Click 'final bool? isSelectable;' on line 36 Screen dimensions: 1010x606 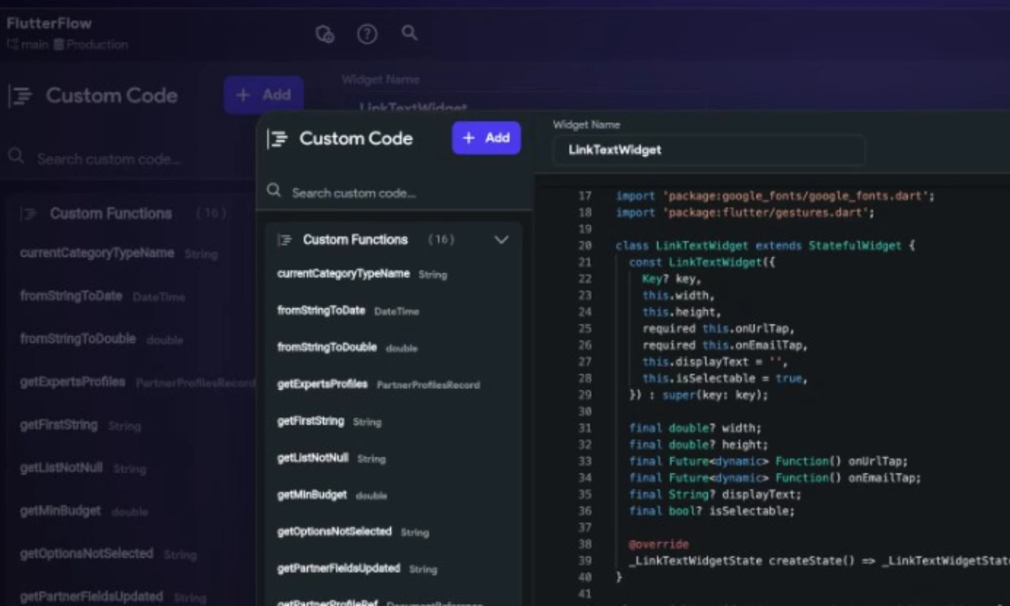[x=712, y=511]
